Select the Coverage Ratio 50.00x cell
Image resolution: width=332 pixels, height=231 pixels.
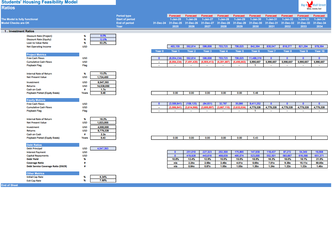click(x=319, y=163)
